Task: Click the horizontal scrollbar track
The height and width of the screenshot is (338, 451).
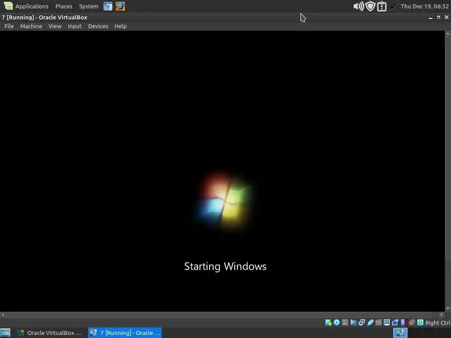Action: pos(222,315)
